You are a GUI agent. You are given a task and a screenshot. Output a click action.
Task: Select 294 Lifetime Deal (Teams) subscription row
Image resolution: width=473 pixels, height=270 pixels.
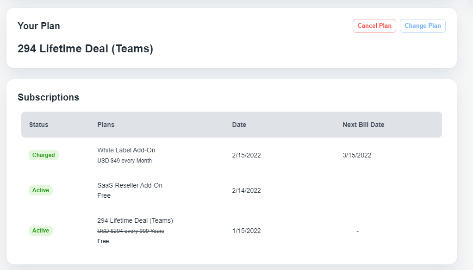(231, 231)
